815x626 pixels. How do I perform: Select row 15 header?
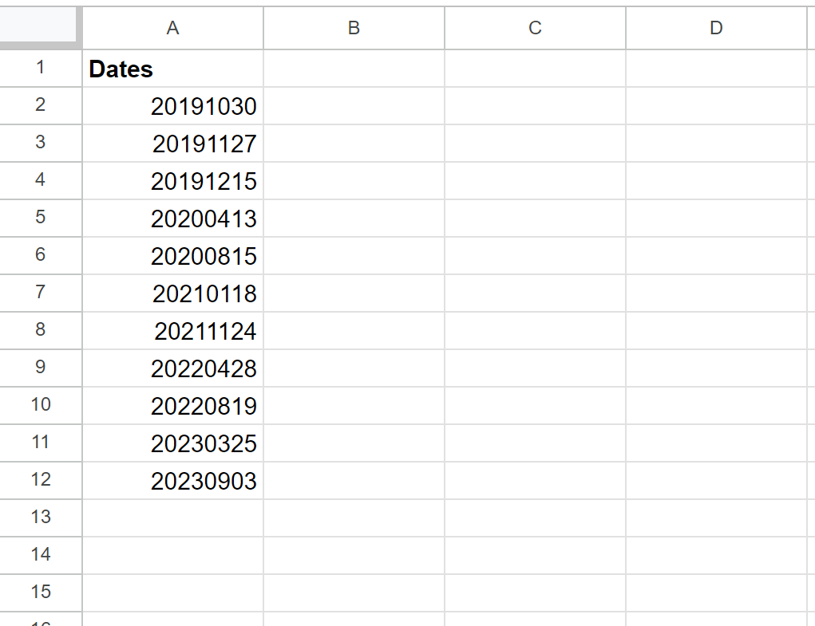point(40,593)
